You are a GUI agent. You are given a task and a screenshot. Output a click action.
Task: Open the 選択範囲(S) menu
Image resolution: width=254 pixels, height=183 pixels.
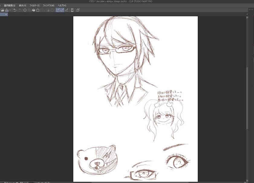coord(9,5)
